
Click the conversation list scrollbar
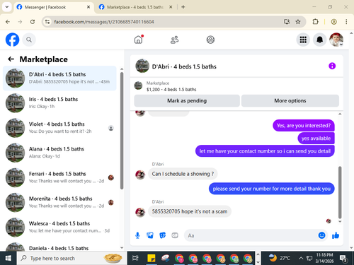point(122,131)
